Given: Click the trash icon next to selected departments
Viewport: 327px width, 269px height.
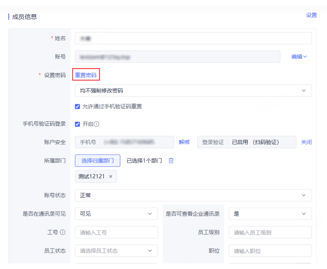Looking at the screenshot, I should coord(171,161).
